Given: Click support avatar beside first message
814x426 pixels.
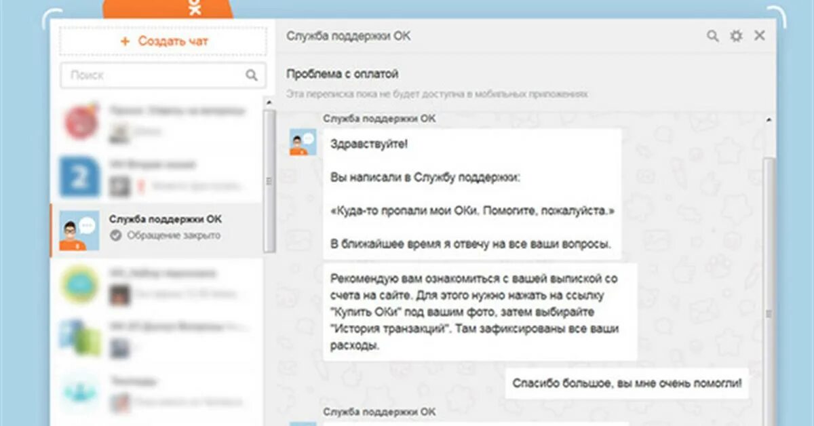Looking at the screenshot, I should point(303,142).
